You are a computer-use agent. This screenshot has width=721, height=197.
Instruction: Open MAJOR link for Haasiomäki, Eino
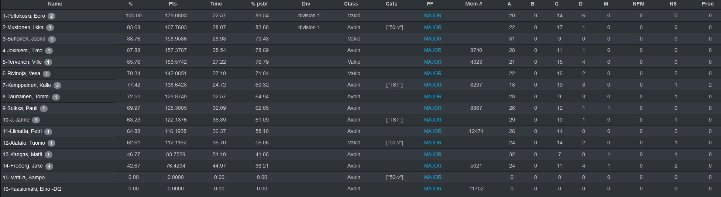coord(433,189)
